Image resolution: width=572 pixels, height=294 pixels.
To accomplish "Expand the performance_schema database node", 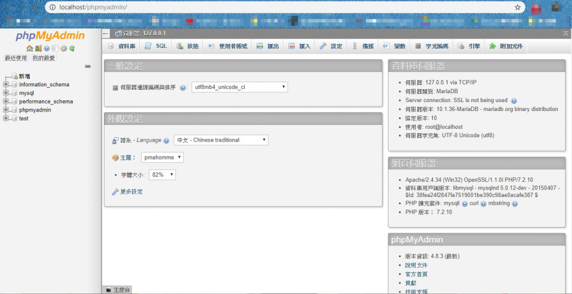I will point(6,102).
